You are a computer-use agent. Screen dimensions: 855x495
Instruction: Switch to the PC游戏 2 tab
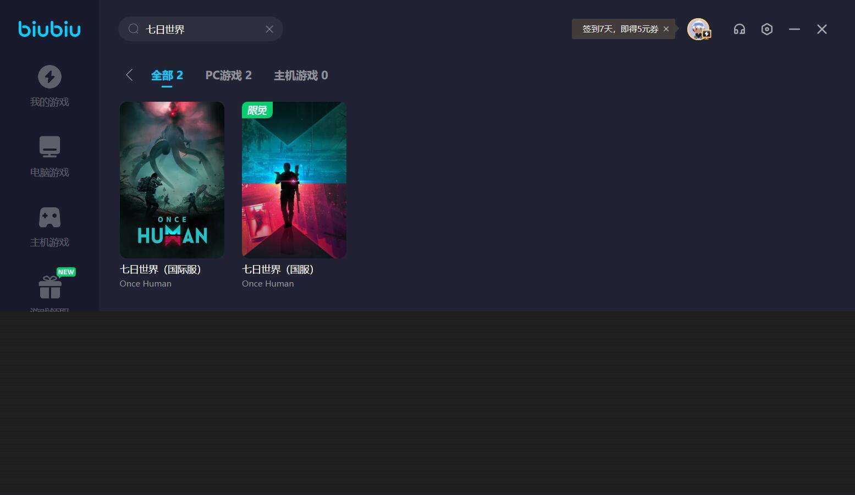(x=229, y=75)
